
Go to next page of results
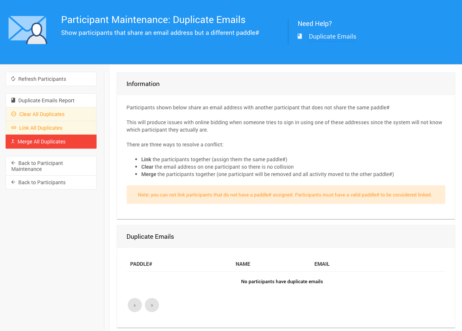point(152,305)
